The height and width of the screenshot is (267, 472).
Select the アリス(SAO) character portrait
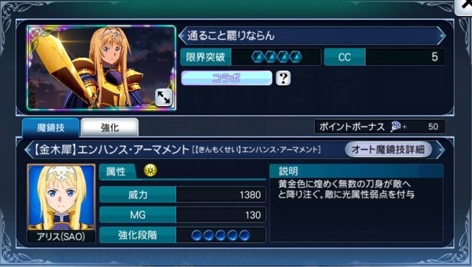[x=61, y=203]
